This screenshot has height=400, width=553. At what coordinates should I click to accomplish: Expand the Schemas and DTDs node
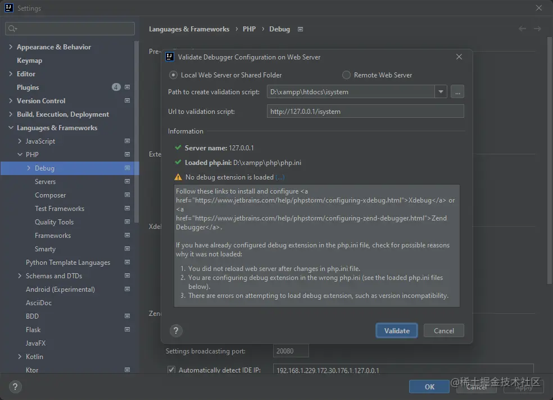[x=20, y=275]
